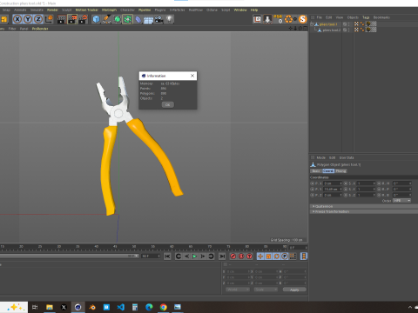Toggle the Z axis lock

pos(38,19)
